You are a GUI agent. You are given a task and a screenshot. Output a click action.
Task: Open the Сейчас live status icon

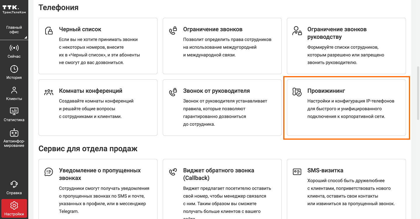14,48
